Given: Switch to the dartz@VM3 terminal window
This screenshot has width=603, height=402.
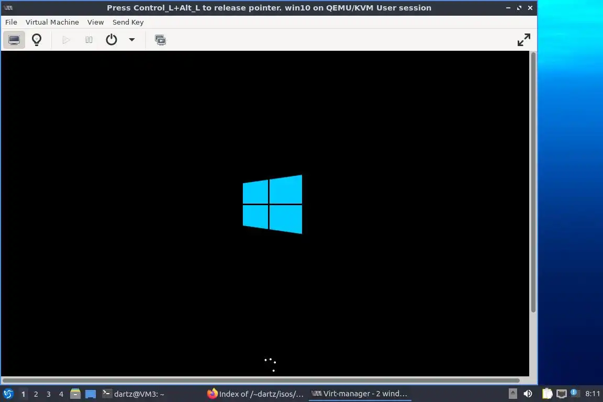Looking at the screenshot, I should click(x=133, y=394).
